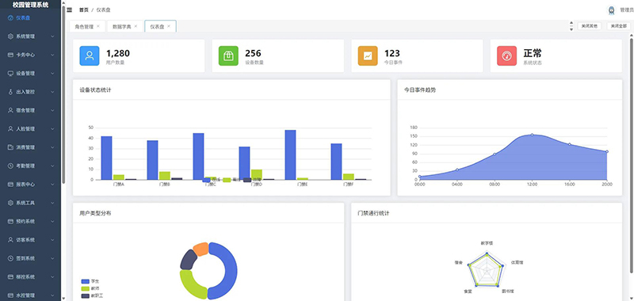Click the hamburger menu collapse icon
634x301 pixels.
[70, 10]
